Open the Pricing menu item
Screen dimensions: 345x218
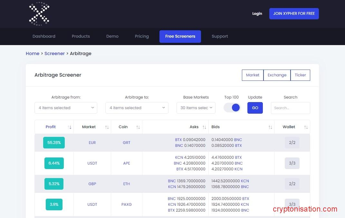pyautogui.click(x=142, y=36)
